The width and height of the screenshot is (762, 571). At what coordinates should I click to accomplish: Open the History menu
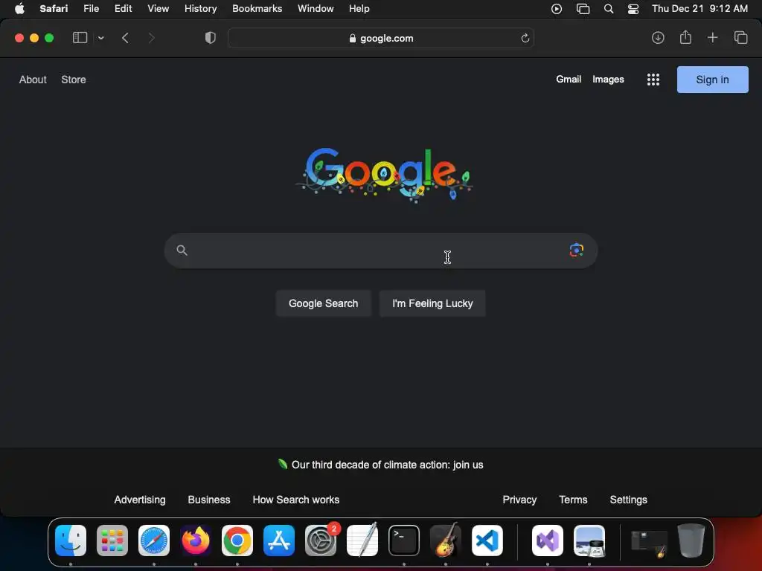pyautogui.click(x=200, y=9)
